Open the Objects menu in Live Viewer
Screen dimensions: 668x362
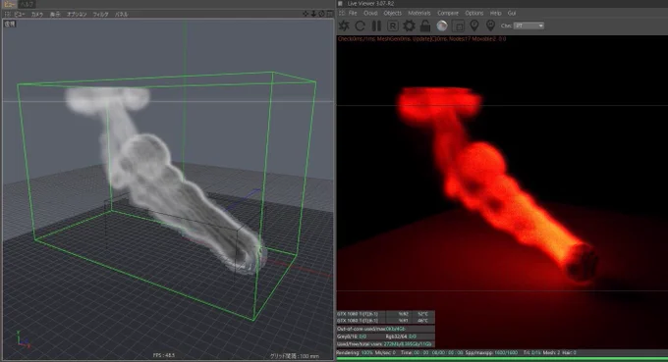[392, 13]
